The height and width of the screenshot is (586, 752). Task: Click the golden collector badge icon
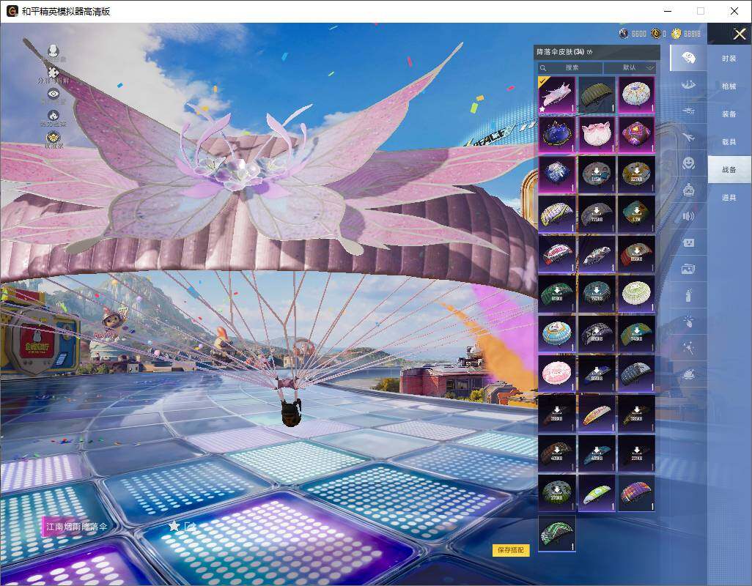[54, 138]
